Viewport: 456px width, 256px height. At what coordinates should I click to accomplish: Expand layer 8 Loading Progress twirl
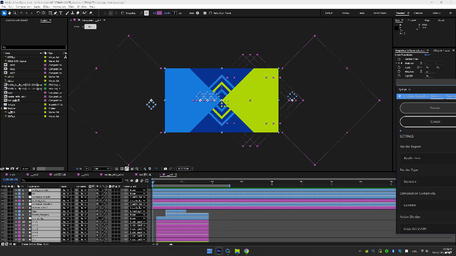[16, 215]
